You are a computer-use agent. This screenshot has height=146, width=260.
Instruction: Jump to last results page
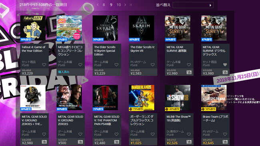(131, 5)
